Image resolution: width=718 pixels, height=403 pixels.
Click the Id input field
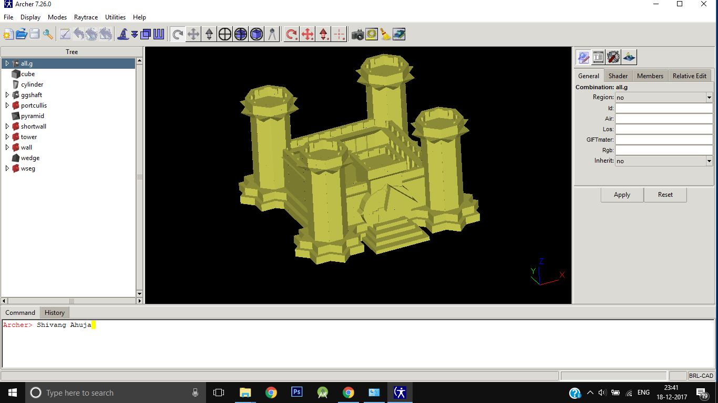pyautogui.click(x=664, y=108)
